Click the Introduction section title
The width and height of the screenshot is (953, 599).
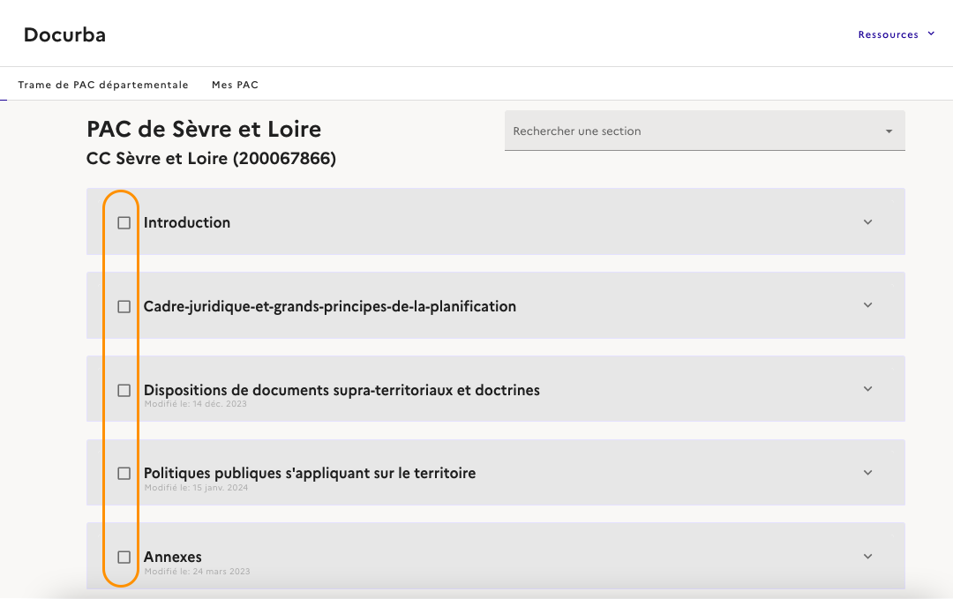pyautogui.click(x=187, y=222)
